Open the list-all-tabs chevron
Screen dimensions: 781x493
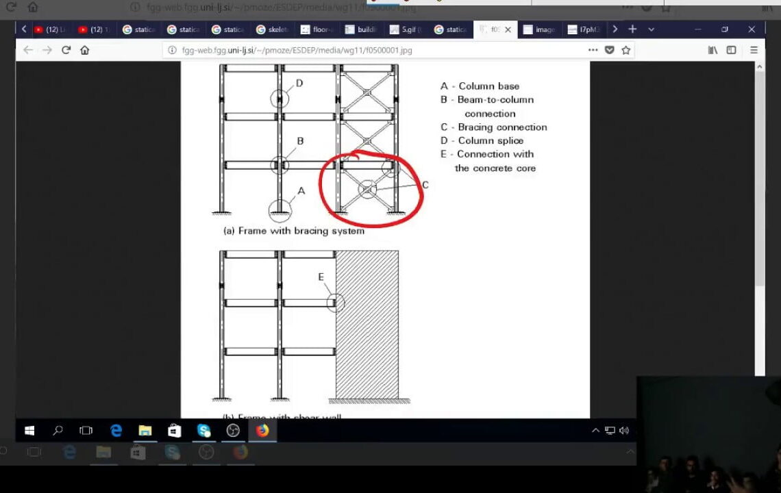[651, 29]
